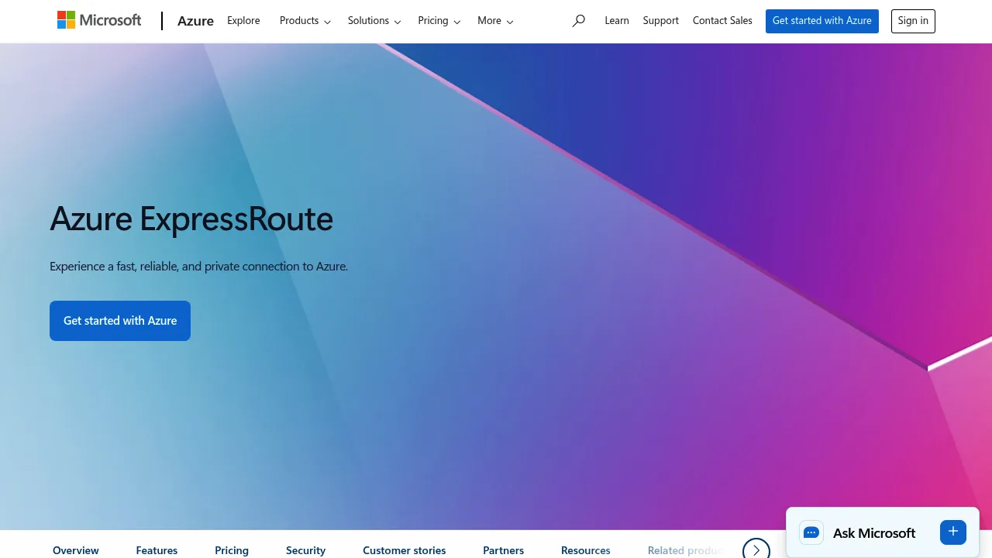Viewport: 992px width, 558px height.
Task: Click the Ask Microsoft label
Action: click(x=874, y=533)
